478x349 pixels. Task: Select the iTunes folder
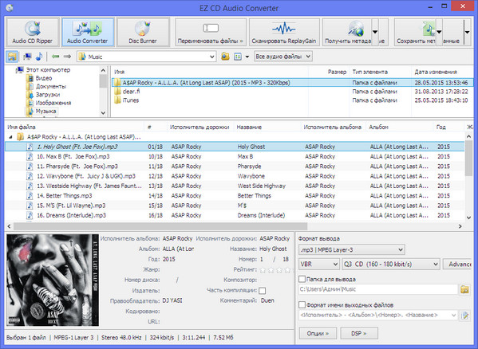pyautogui.click(x=131, y=100)
